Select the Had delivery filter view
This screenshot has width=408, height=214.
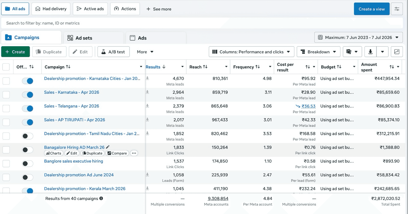tap(51, 9)
